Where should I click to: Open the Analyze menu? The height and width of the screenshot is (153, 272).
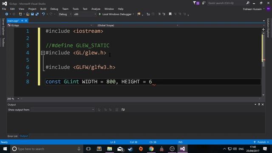(96, 9)
